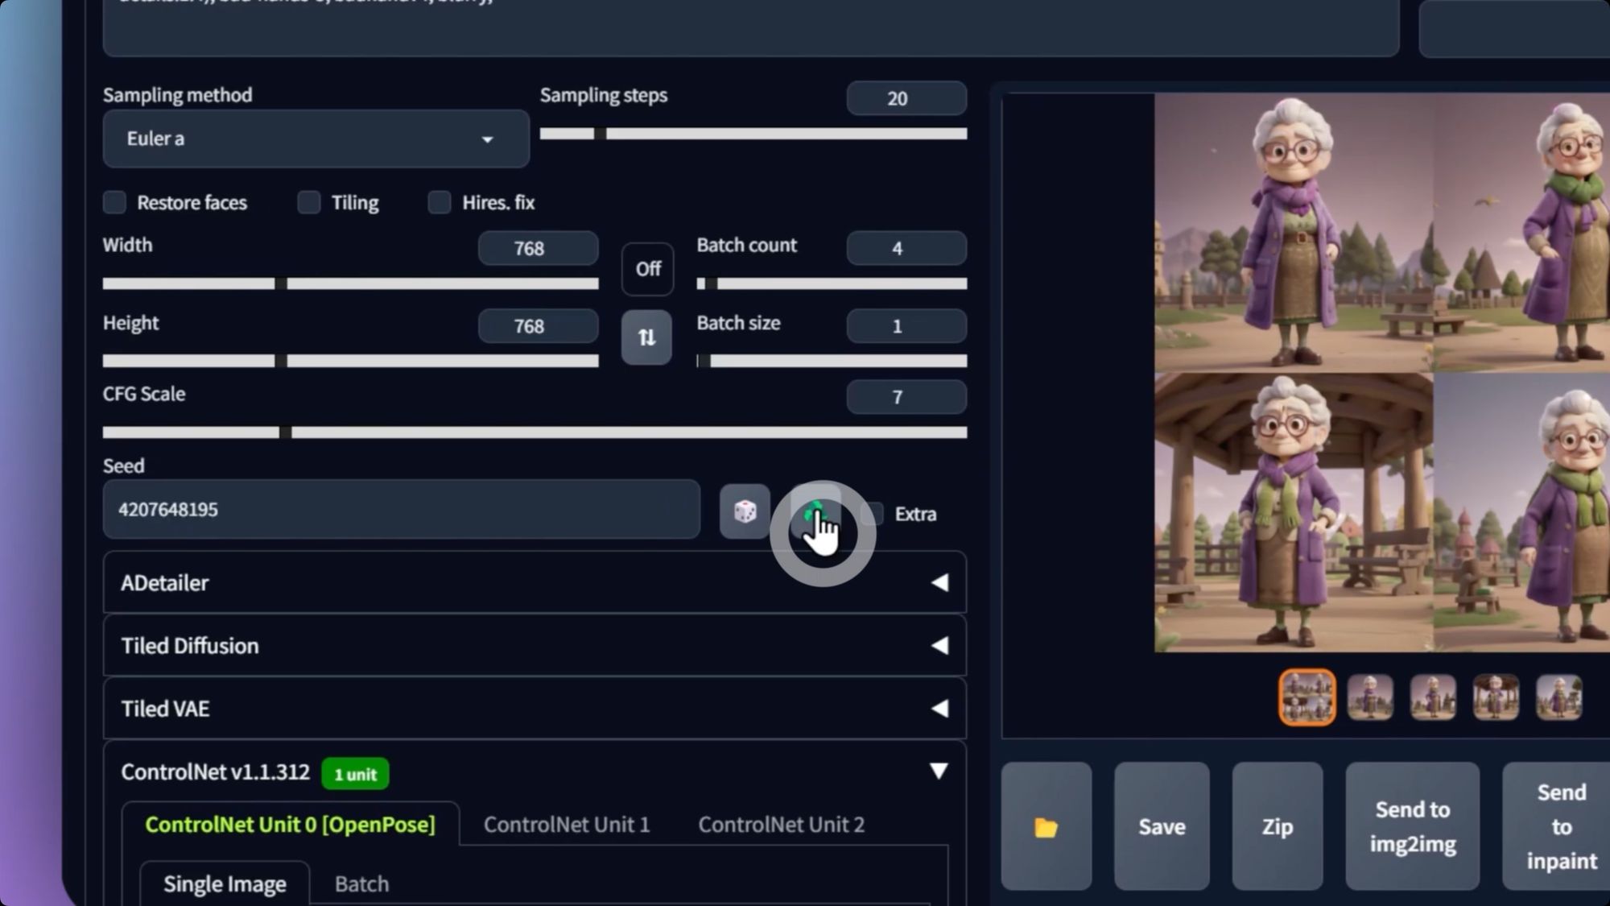The image size is (1610, 906).
Task: Collapse ControlNet v1.1.312 section arrow
Action: pyautogui.click(x=939, y=771)
